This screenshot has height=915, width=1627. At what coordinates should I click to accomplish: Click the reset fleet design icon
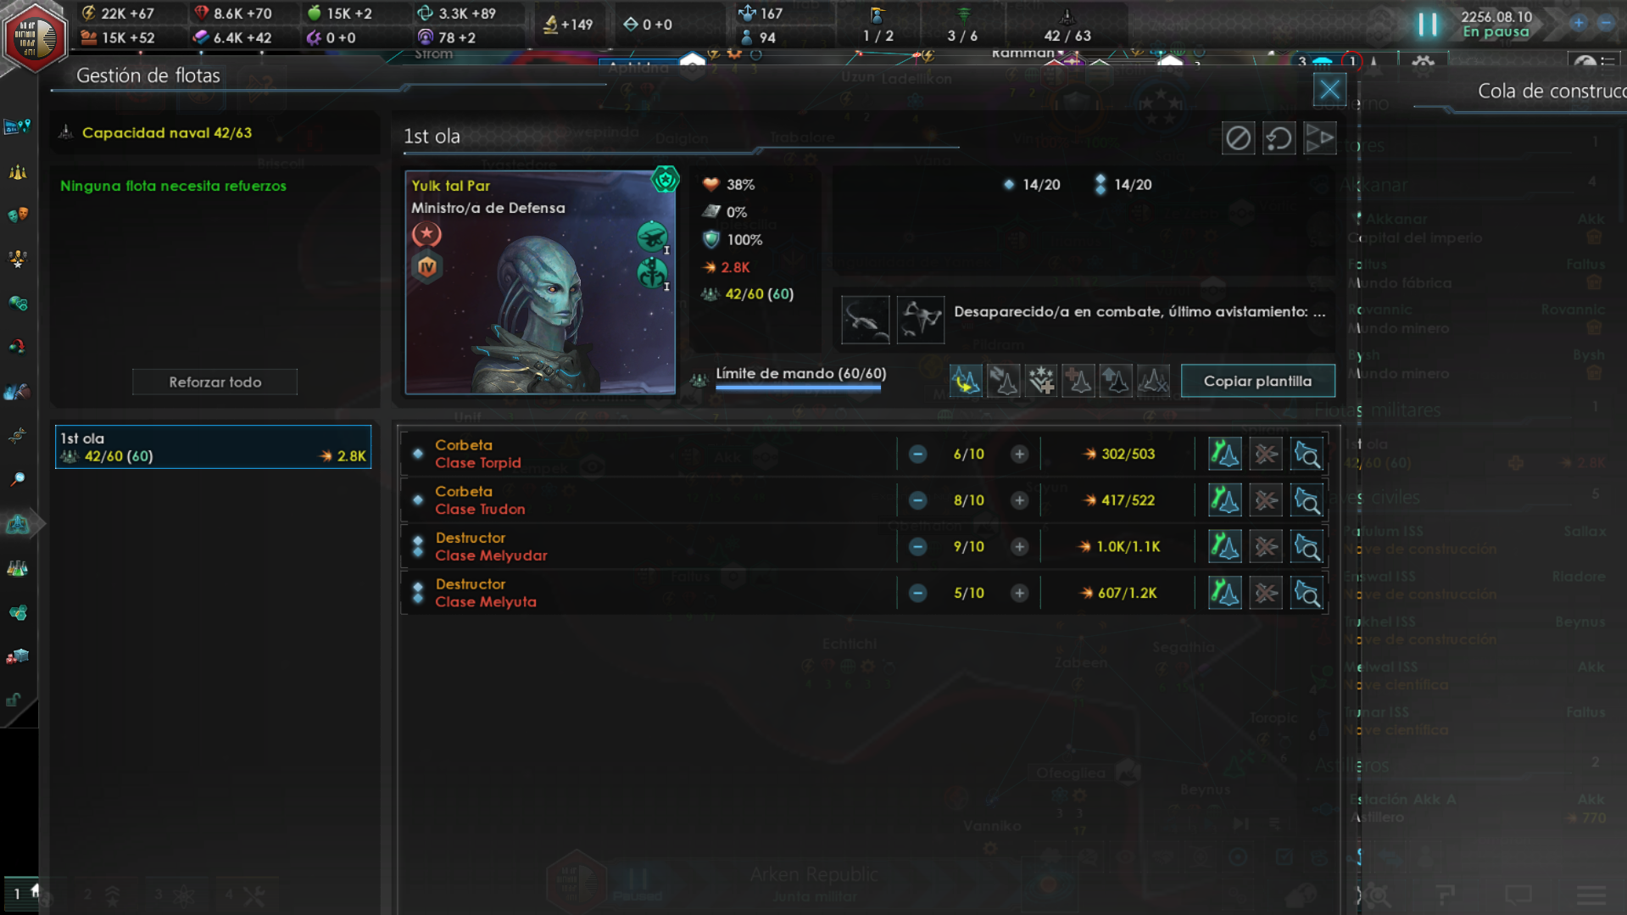[x=1279, y=138]
